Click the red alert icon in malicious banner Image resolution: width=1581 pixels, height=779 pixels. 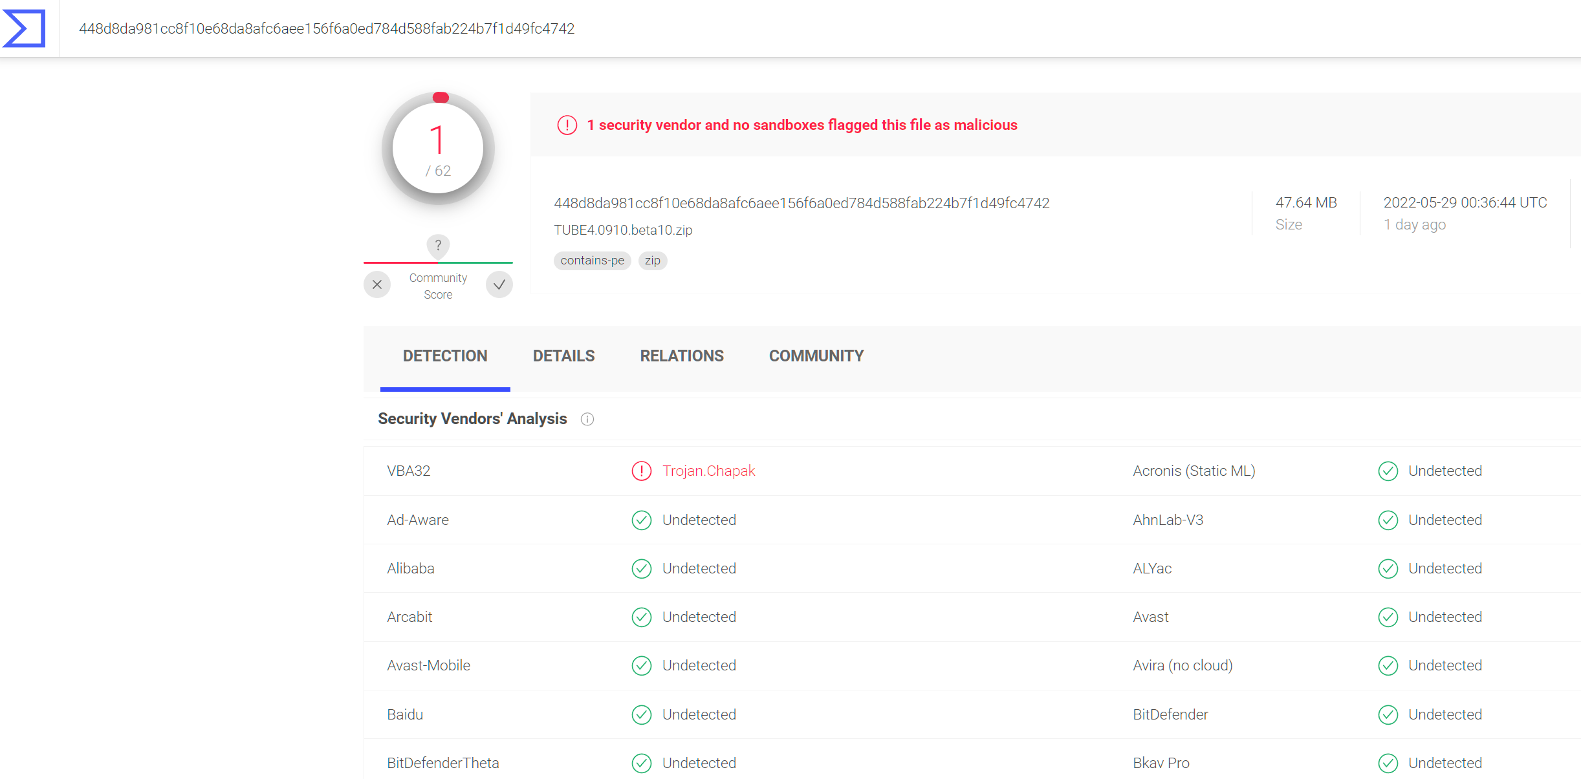567,125
